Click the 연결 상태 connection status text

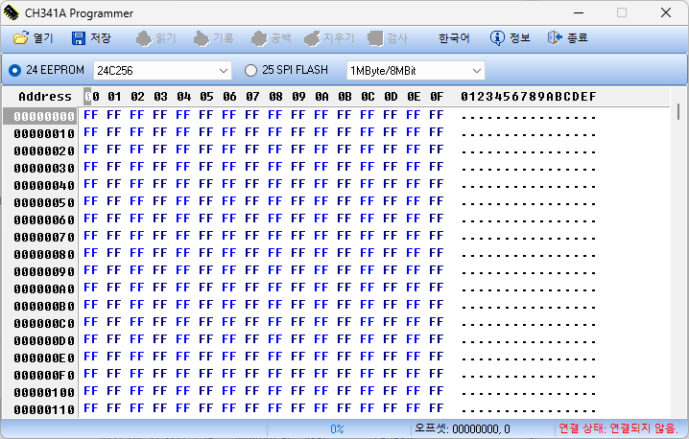pos(618,428)
